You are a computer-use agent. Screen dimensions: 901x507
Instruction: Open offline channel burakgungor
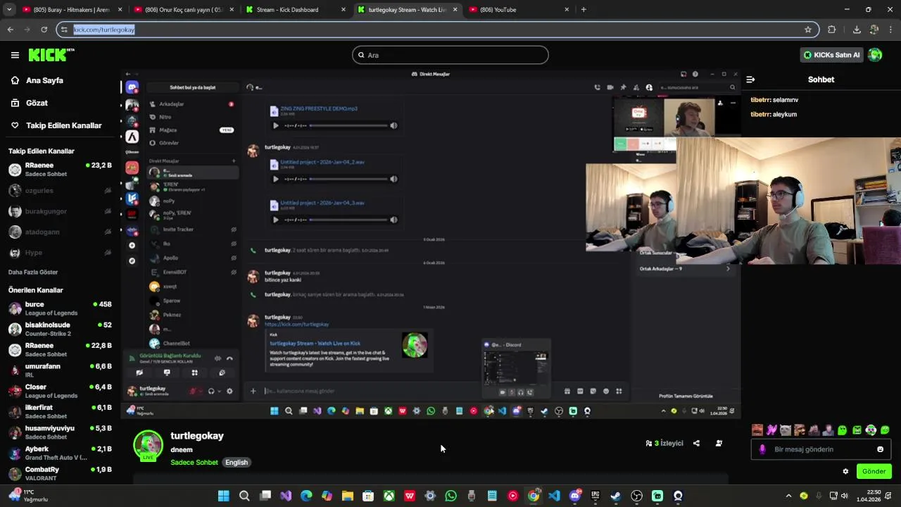[61, 211]
